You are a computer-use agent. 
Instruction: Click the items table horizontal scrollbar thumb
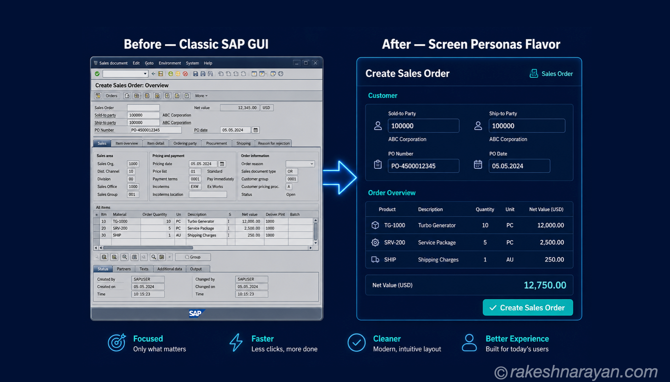click(148, 248)
